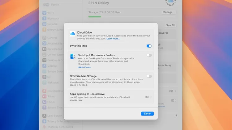
Task: Select Screen Saver in the sidebar
Action: click(x=53, y=72)
